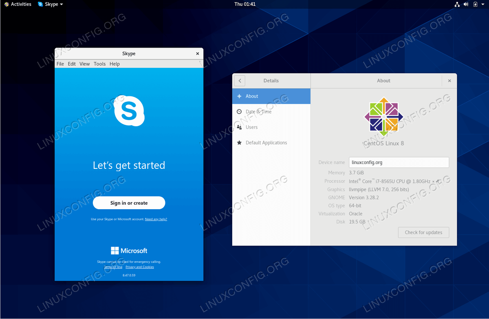Open the Skype app menu in top bar

click(x=51, y=4)
